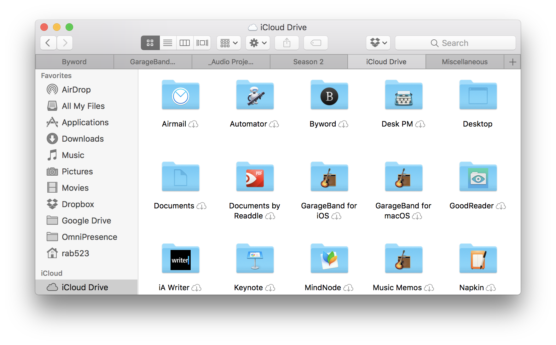Switch to list view
556x345 pixels.
(168, 43)
